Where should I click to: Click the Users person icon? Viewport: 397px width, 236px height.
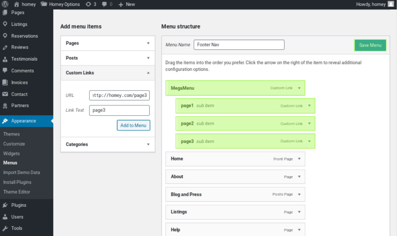[5, 217]
